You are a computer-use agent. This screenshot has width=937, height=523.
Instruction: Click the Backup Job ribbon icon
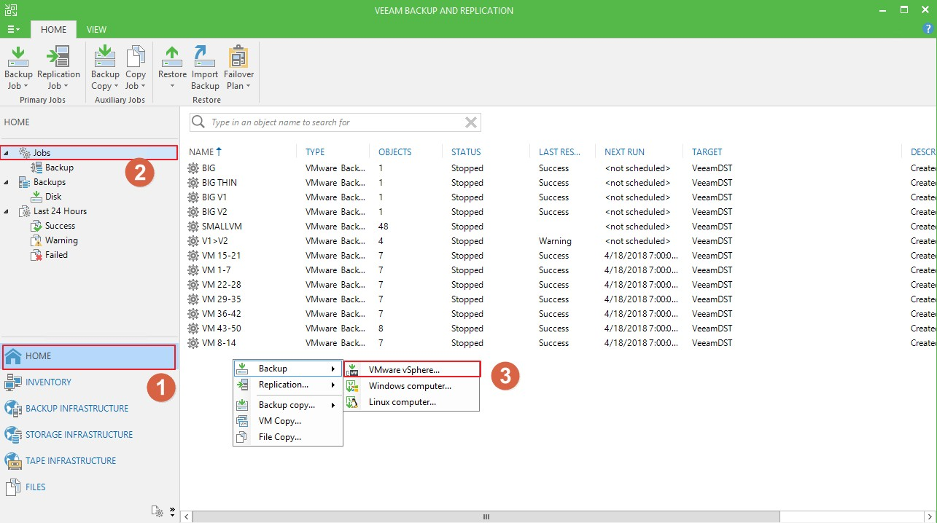coord(18,67)
